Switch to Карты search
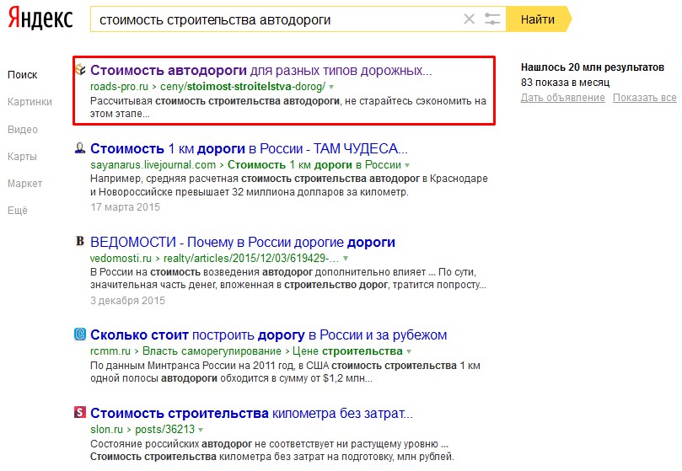The image size is (682, 471). click(x=22, y=157)
